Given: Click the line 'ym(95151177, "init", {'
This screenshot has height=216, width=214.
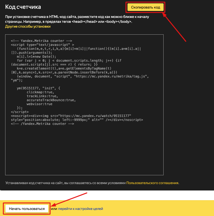Looking at the screenshot, I should (x=39, y=88).
